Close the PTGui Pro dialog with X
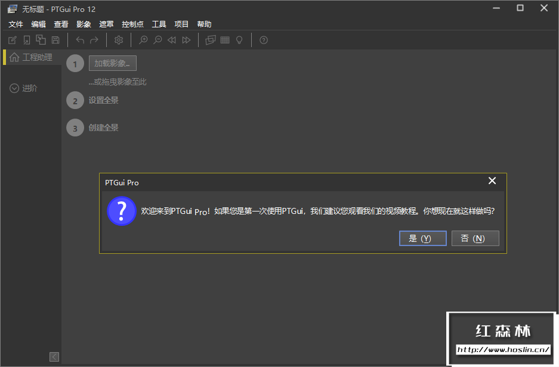The image size is (559, 367). pos(492,181)
